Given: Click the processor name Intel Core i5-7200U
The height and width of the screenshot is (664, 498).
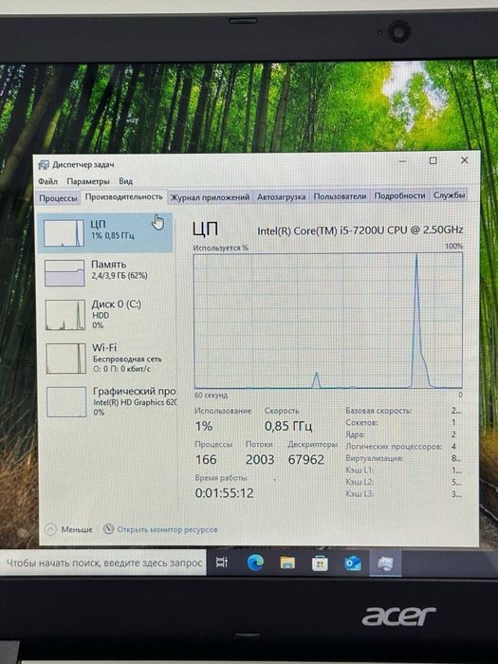Looking at the screenshot, I should point(360,230).
